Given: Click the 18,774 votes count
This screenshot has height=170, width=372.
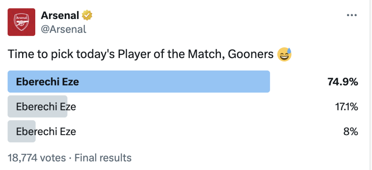Looking at the screenshot, I should click(x=33, y=158).
